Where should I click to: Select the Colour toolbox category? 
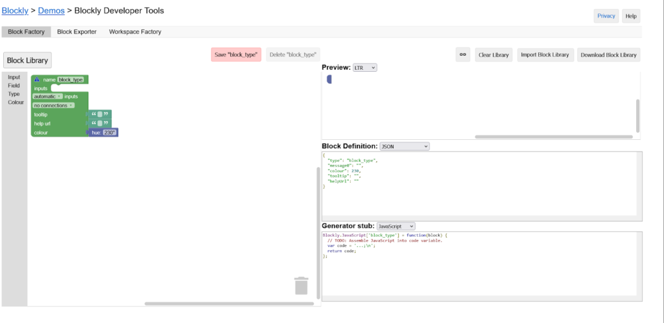point(16,102)
